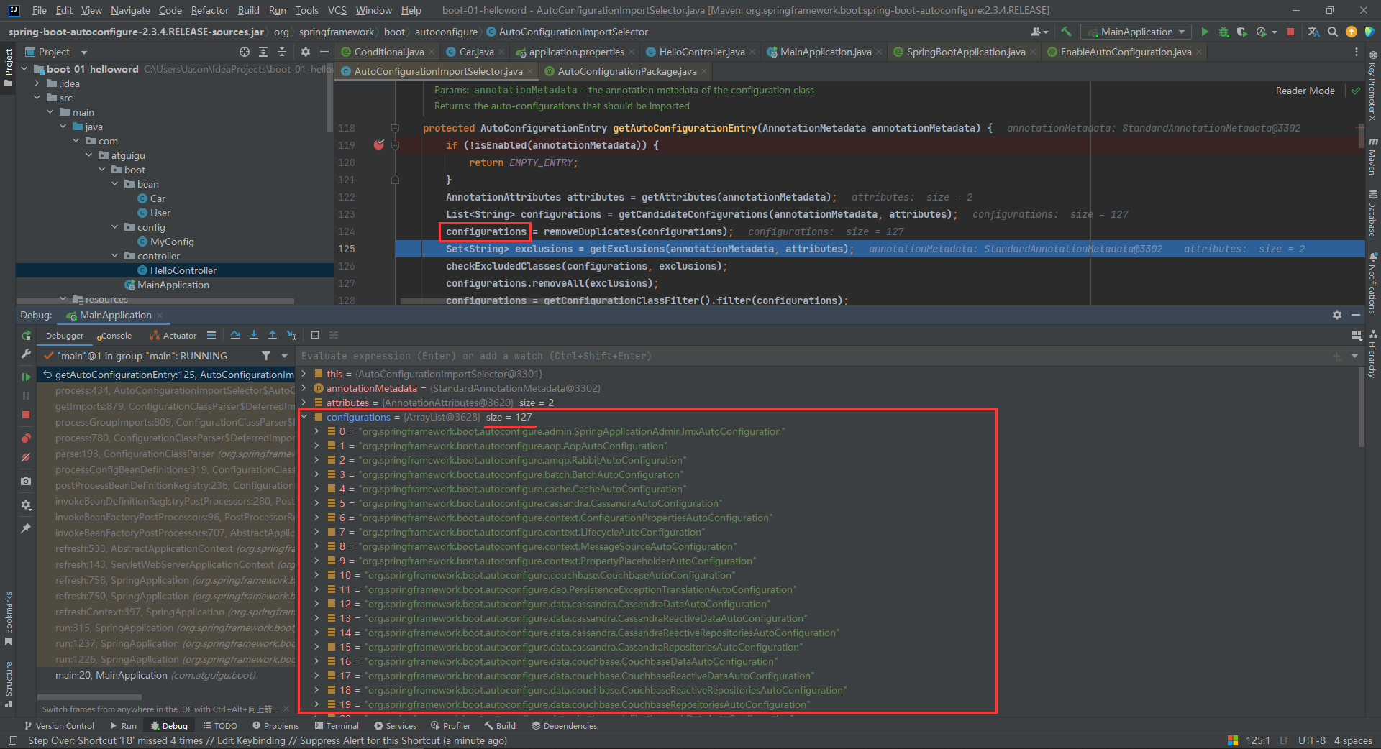Switch to the SpringBootApplication.java tab

[x=965, y=52]
